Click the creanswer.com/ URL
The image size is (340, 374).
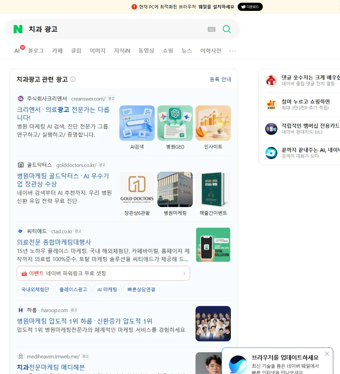coord(88,99)
